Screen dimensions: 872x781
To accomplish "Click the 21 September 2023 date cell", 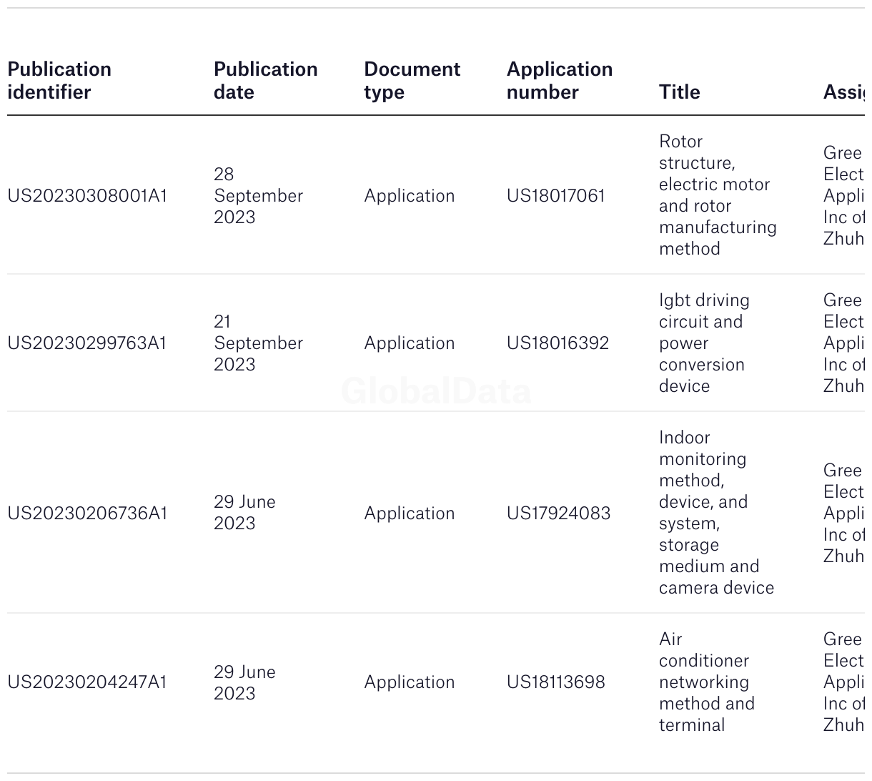I will tap(258, 343).
